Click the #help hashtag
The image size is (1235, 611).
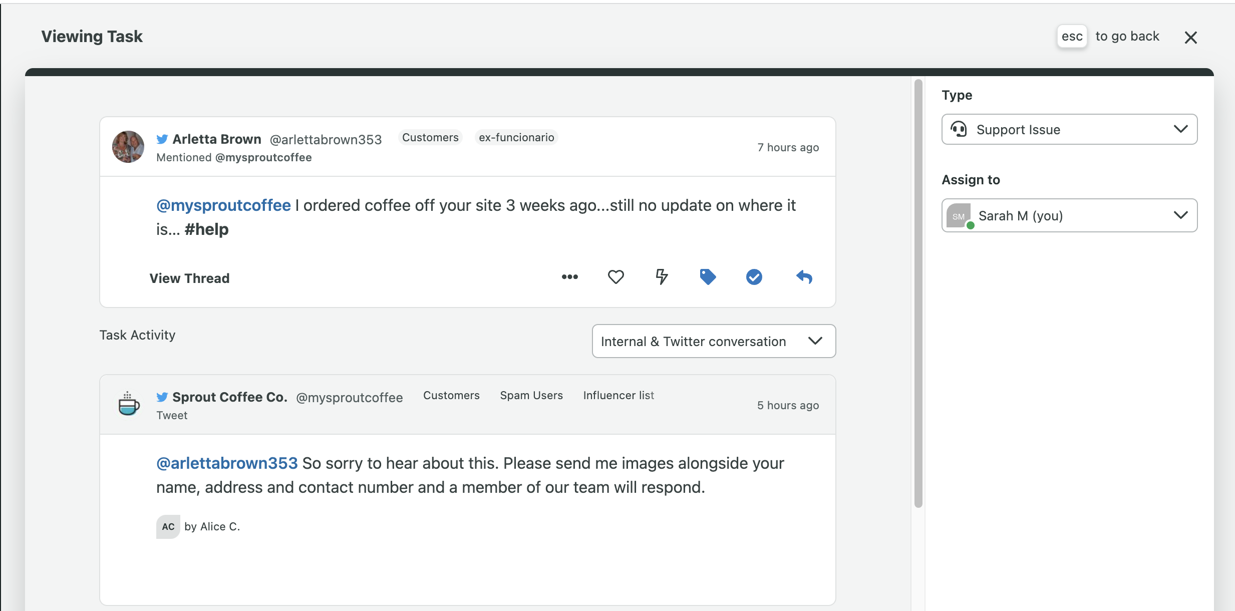coord(206,229)
